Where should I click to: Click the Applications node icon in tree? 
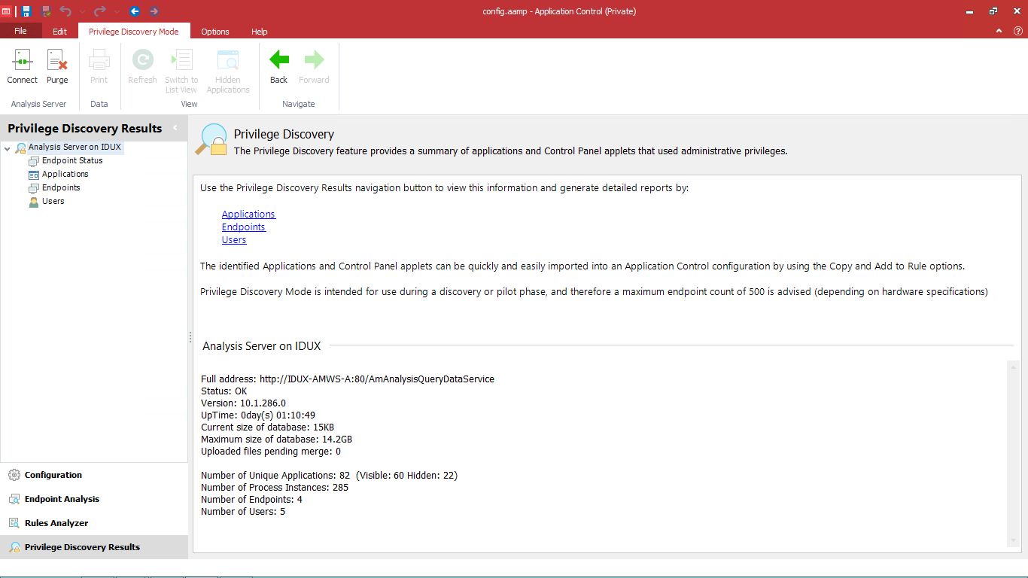tap(34, 175)
